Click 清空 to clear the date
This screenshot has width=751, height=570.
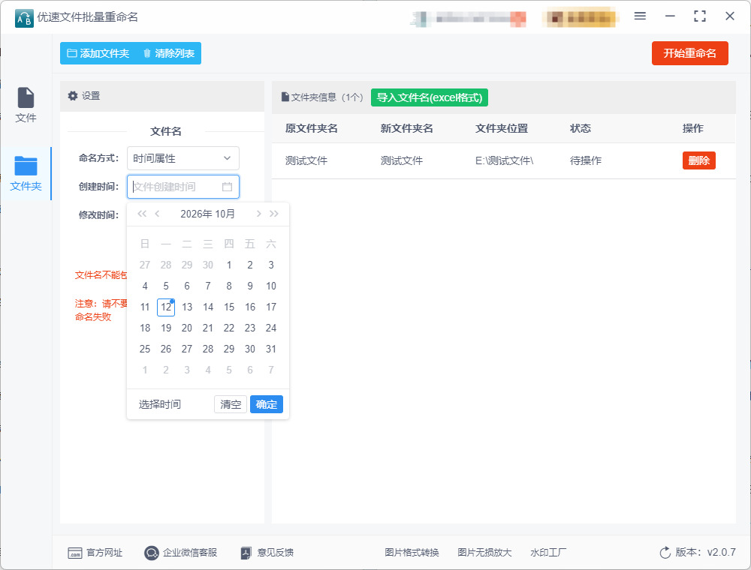coord(231,404)
